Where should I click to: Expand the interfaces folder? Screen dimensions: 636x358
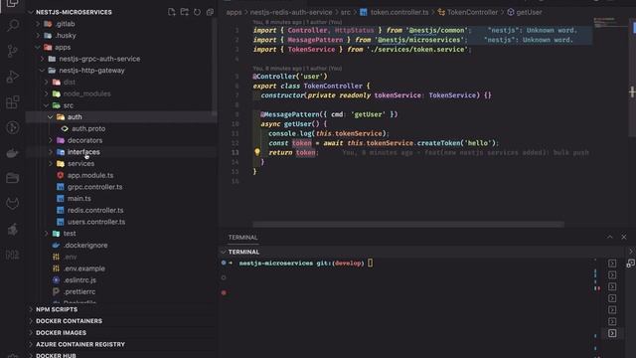[x=51, y=152]
